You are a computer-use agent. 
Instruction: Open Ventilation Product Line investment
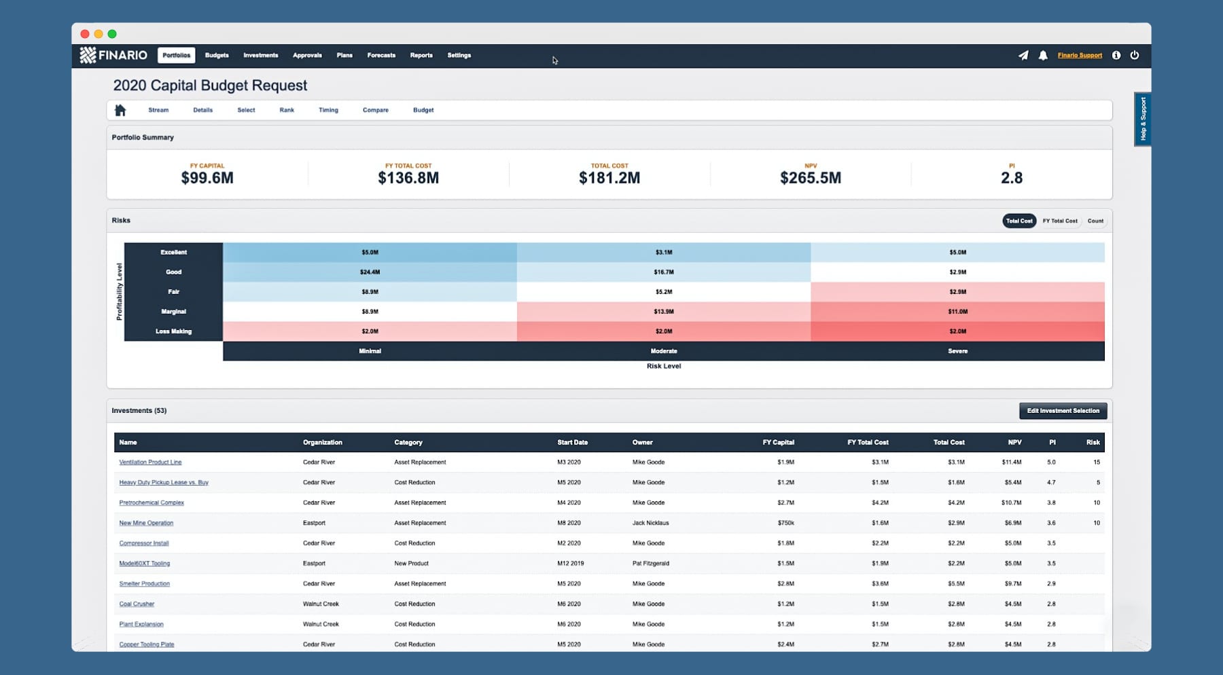150,462
